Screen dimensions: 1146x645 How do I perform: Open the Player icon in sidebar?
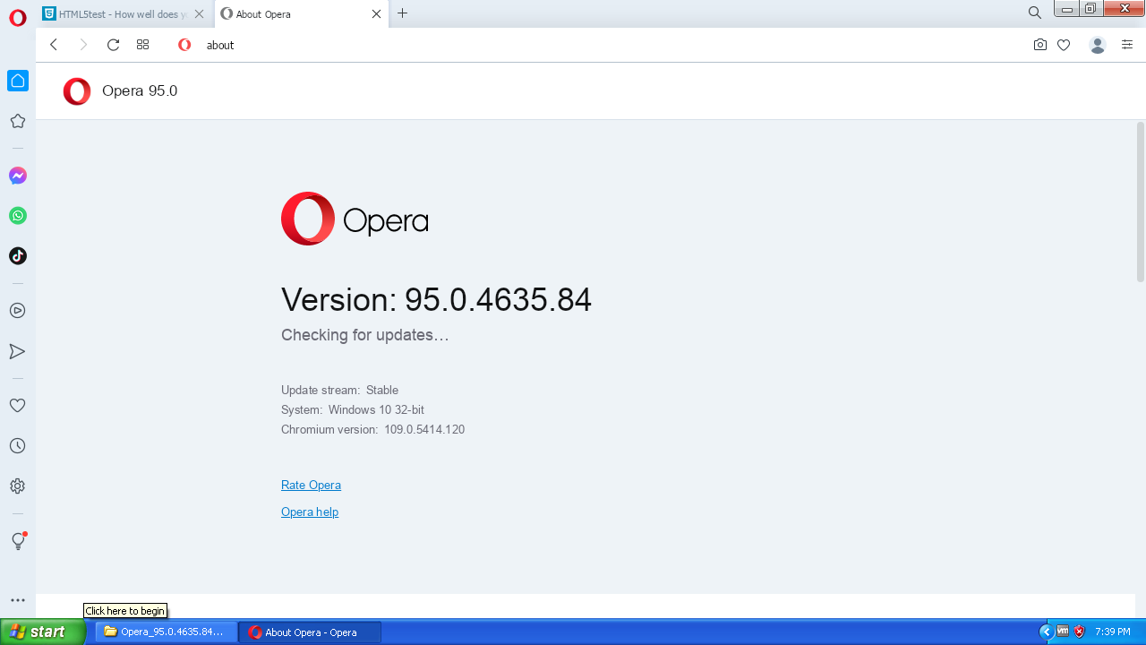[17, 311]
